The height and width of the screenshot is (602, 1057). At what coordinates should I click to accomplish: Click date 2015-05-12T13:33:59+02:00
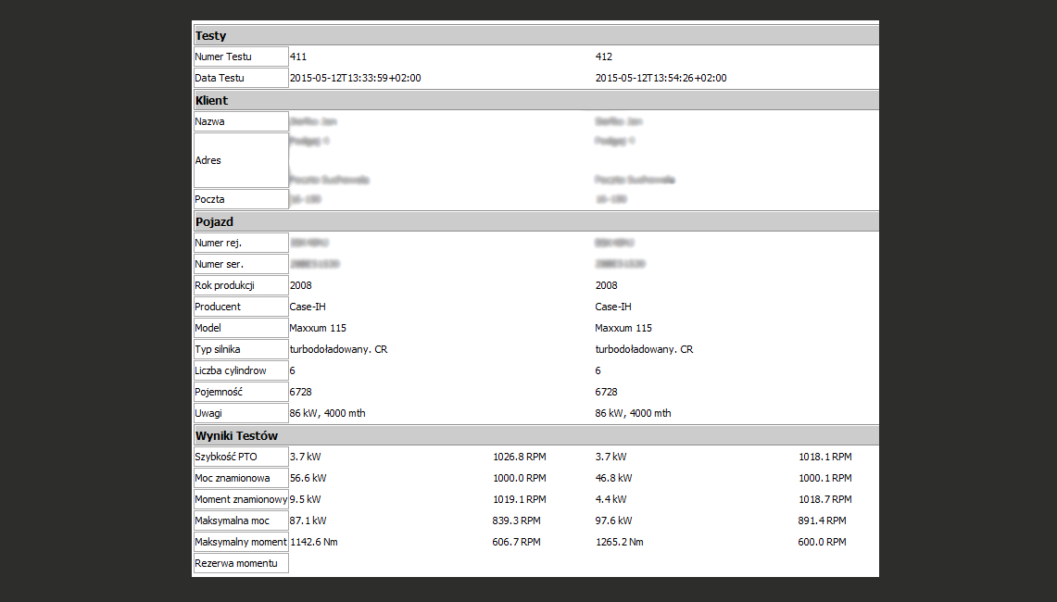pyautogui.click(x=355, y=78)
